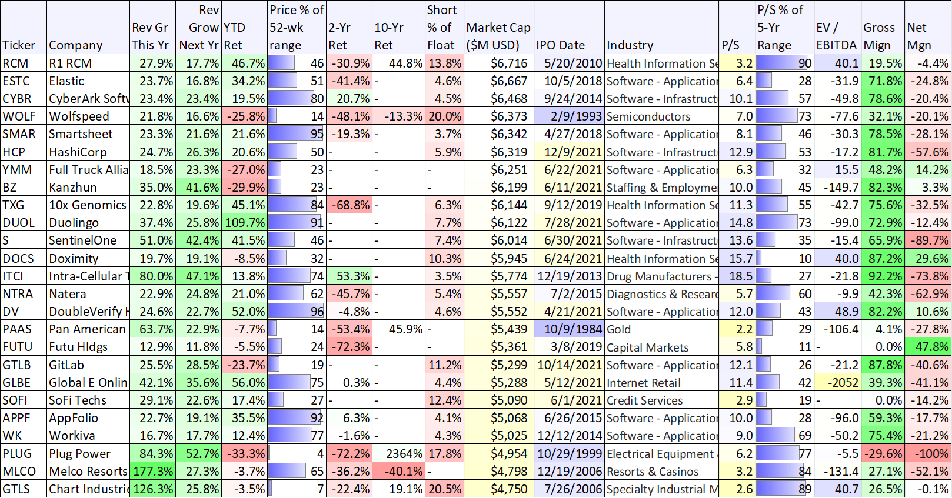Select the 177.3% revenue growth cell

tap(152, 472)
